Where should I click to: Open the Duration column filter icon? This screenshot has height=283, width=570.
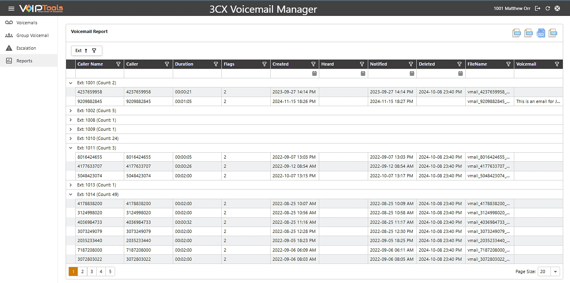tap(216, 64)
